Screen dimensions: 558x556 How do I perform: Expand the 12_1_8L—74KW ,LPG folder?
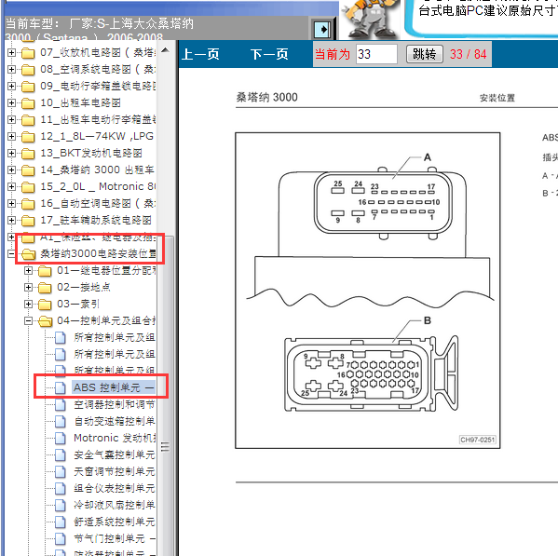[11, 137]
